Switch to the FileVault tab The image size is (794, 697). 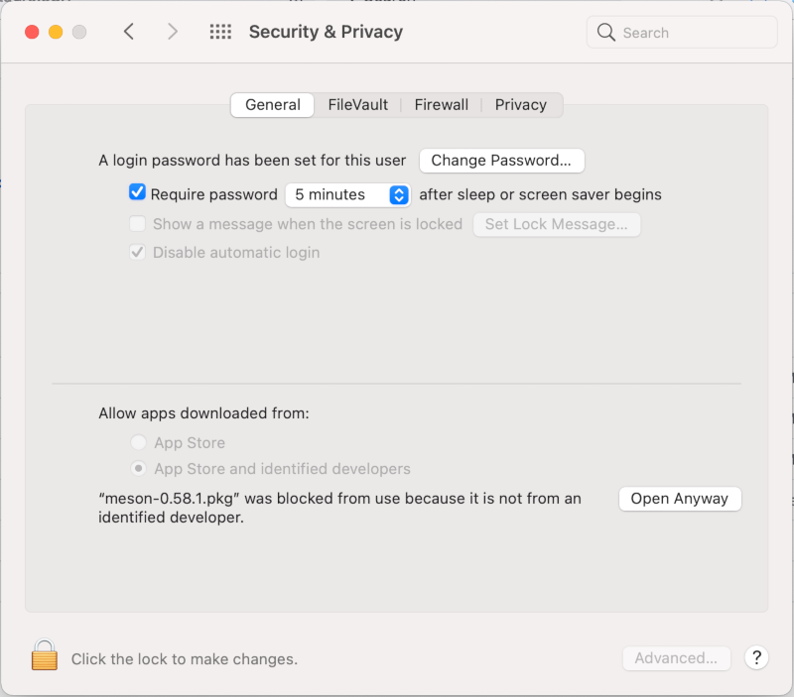click(x=357, y=104)
